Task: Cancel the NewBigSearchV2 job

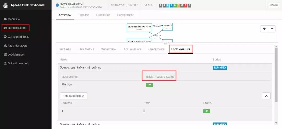Action: click(274, 5)
